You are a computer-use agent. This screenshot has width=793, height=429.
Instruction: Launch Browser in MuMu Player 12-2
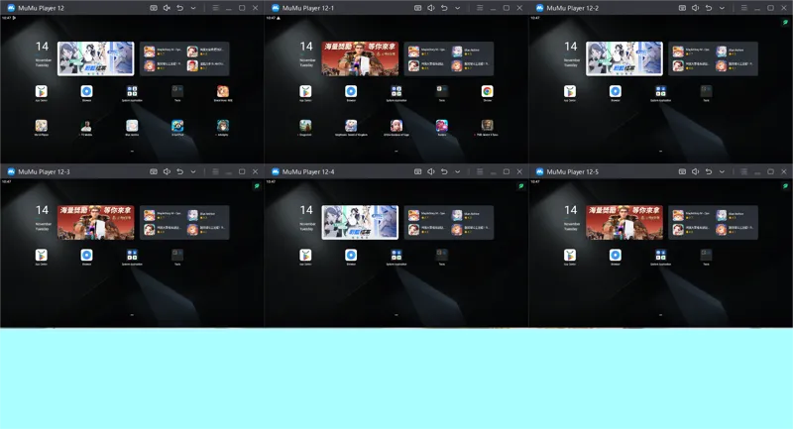pos(616,91)
